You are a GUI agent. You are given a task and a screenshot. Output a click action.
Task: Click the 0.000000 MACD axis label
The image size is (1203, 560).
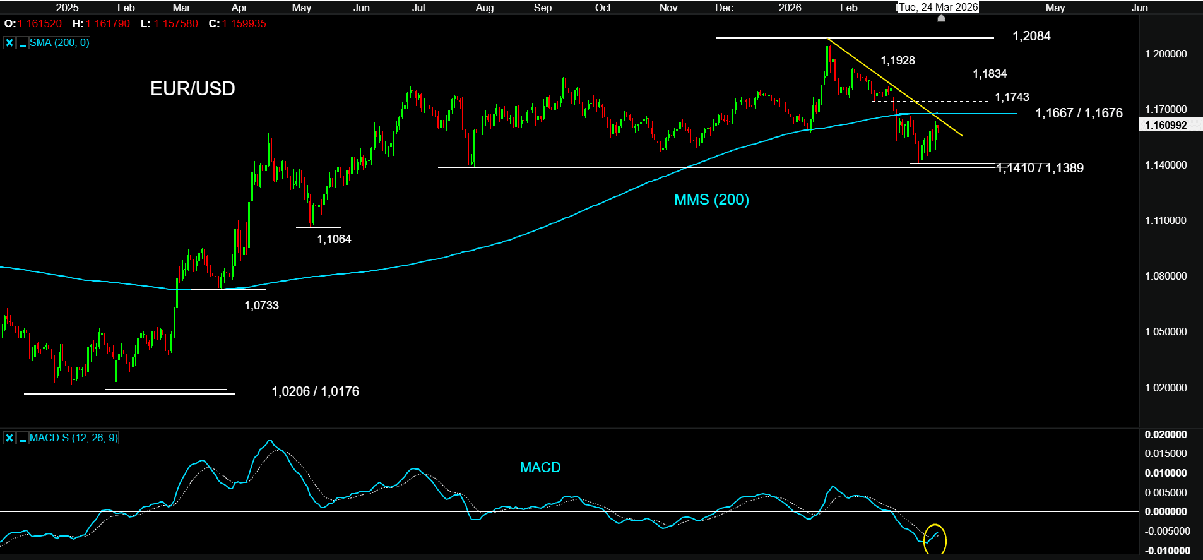pos(1166,511)
